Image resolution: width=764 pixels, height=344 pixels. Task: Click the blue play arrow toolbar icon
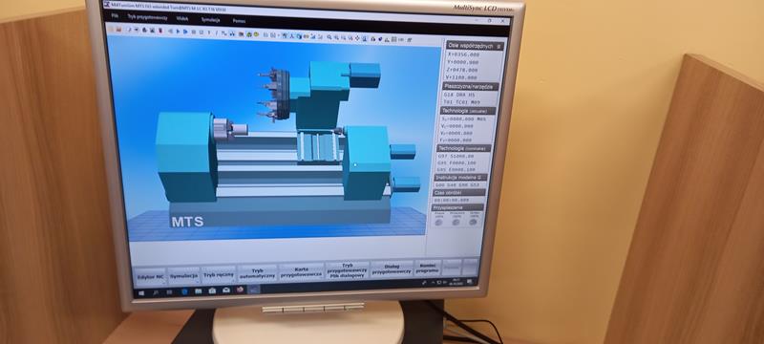178,32
